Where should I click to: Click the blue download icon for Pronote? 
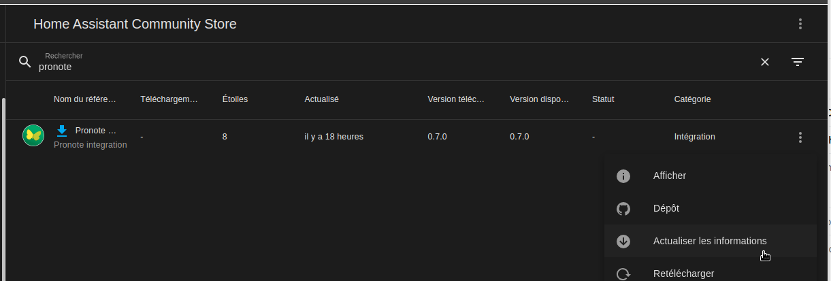coord(62,131)
